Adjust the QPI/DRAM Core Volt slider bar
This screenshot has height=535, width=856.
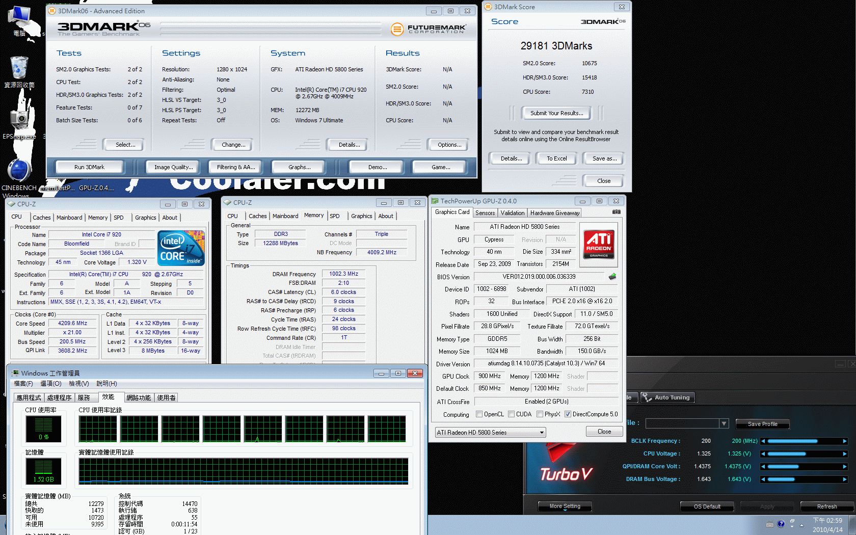click(x=804, y=467)
